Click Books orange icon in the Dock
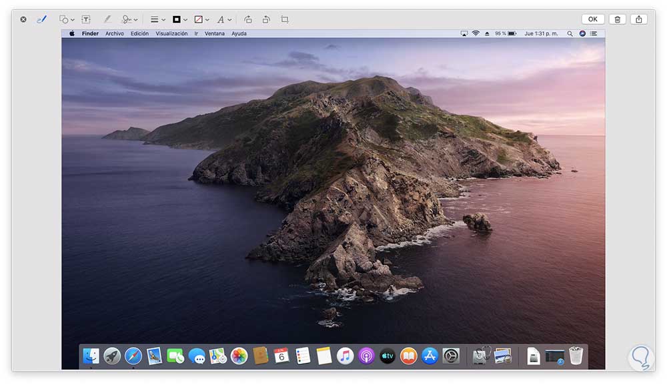 pos(408,356)
